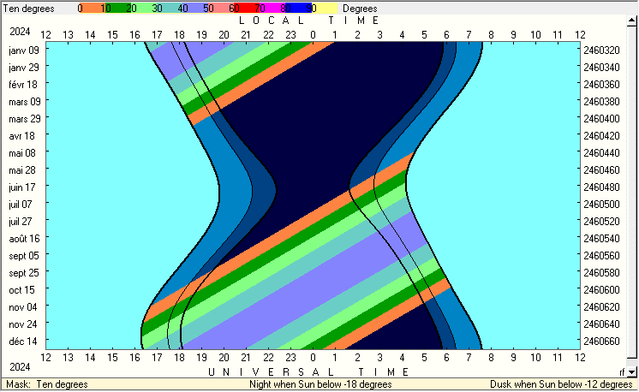This screenshot has height=392, width=639.
Task: Click Julian date 2460340
Action: pos(601,67)
